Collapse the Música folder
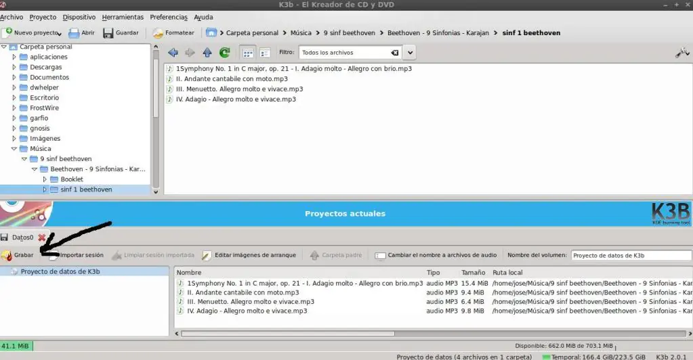The width and height of the screenshot is (693, 360). 14,149
